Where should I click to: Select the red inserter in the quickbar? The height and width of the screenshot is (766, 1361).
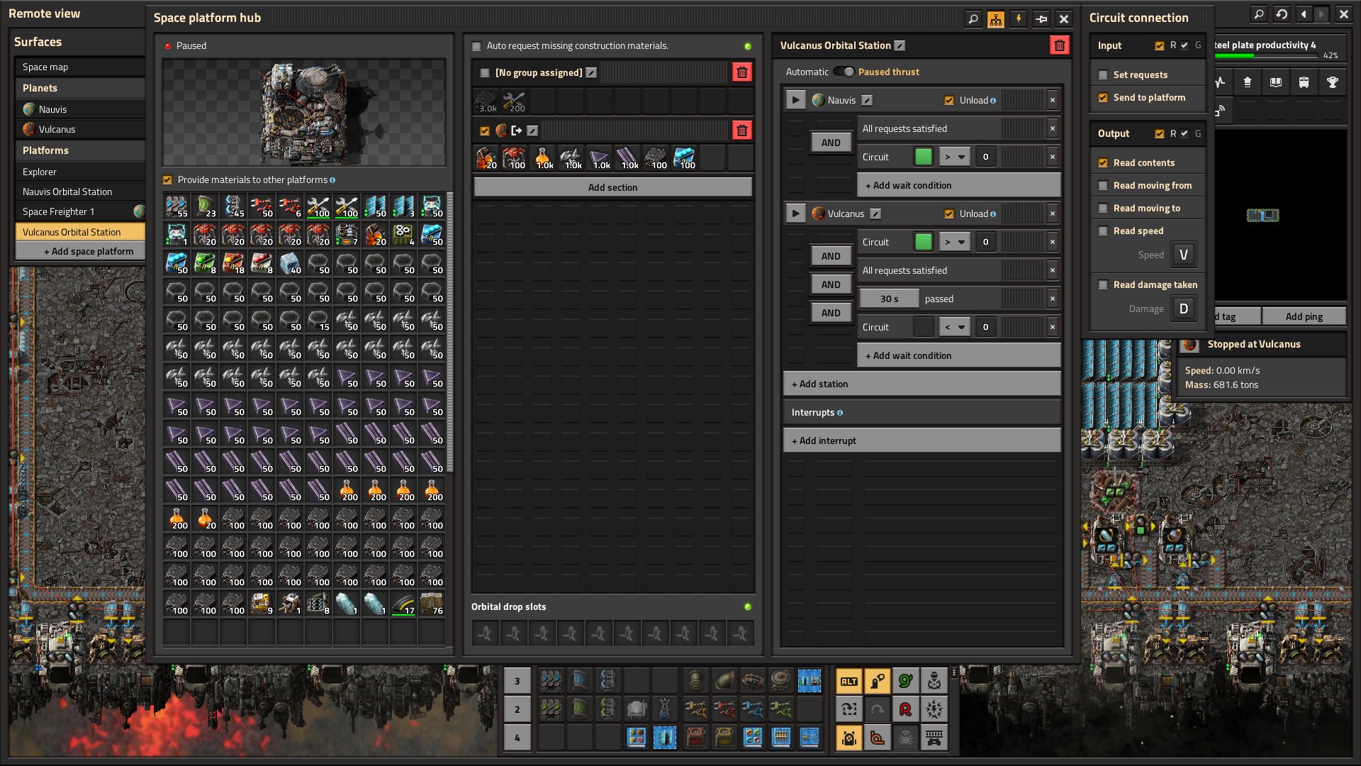724,709
